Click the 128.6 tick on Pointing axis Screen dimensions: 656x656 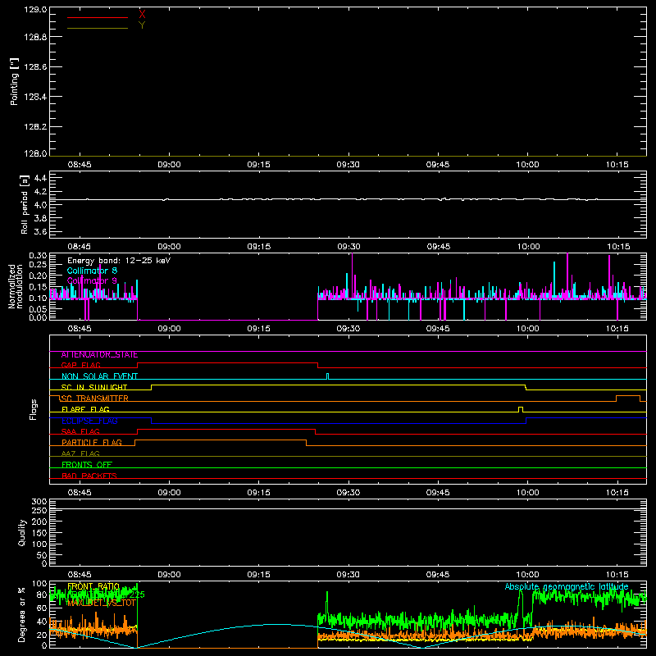[35, 67]
